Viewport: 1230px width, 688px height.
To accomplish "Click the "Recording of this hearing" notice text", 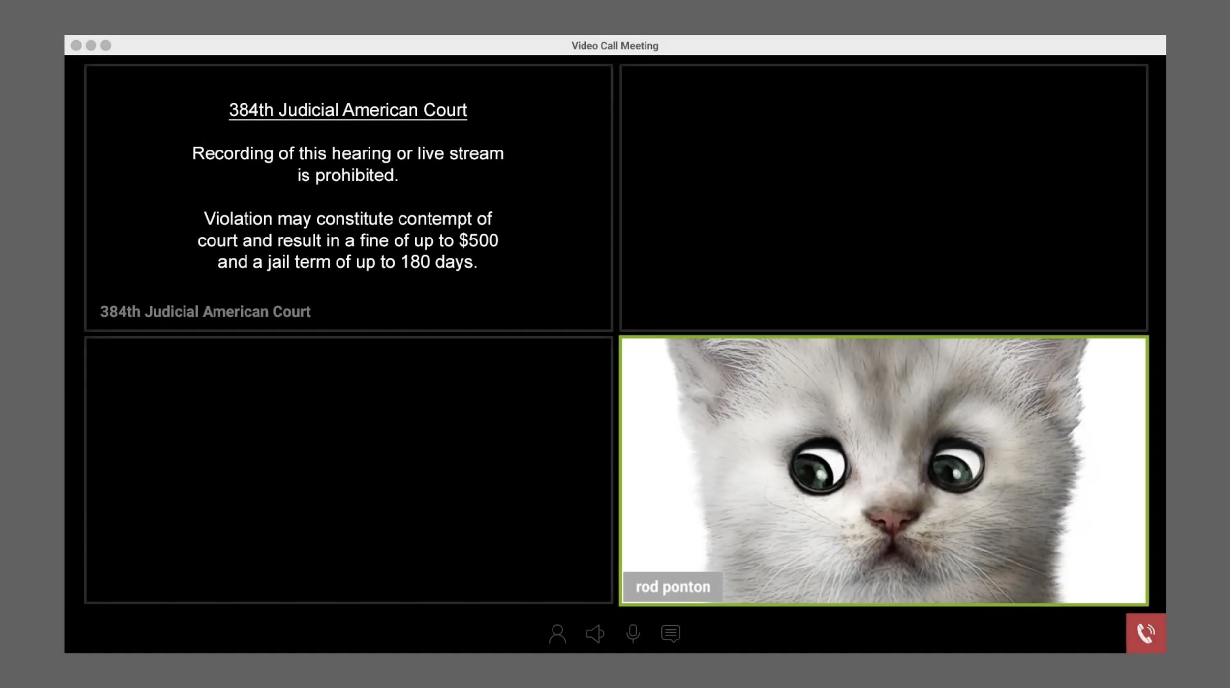I will tap(348, 164).
